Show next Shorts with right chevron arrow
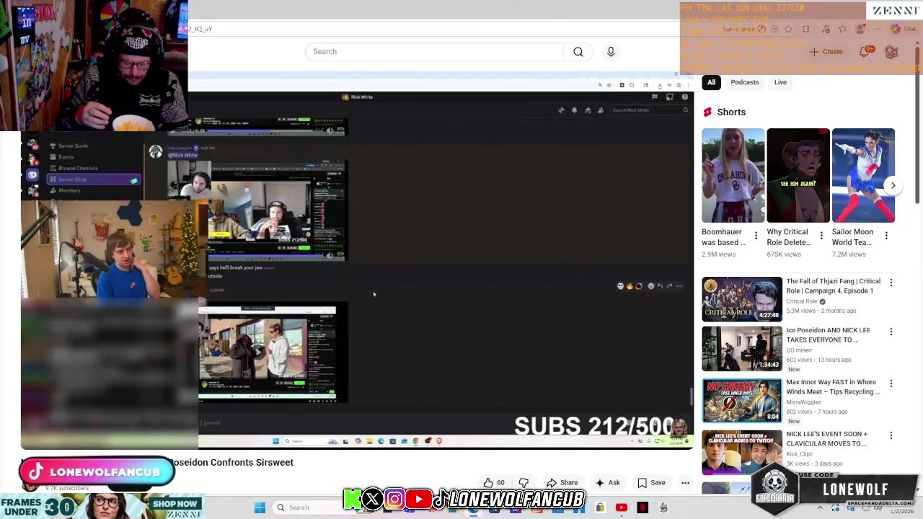 click(893, 185)
